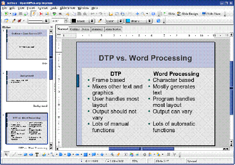
Task: Open the Format menu
Action: click(43, 8)
